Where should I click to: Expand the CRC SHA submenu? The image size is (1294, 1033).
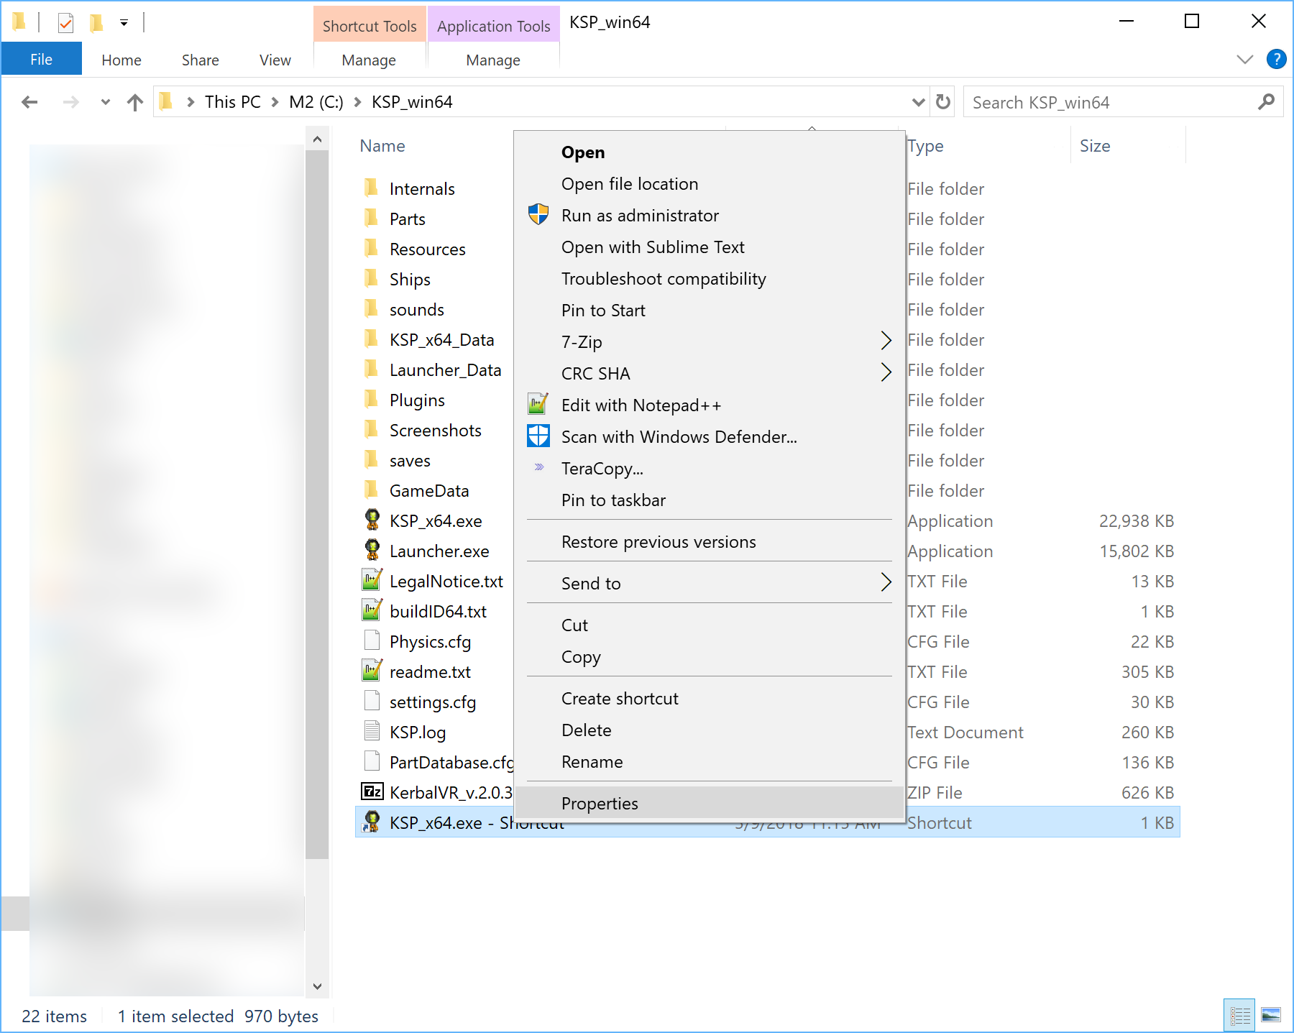886,372
